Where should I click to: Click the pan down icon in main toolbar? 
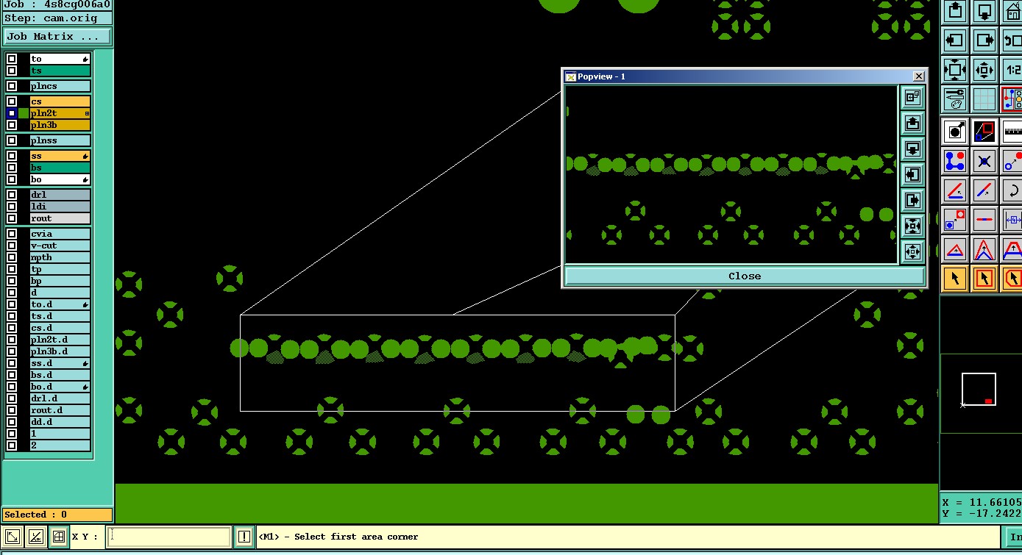(x=984, y=12)
